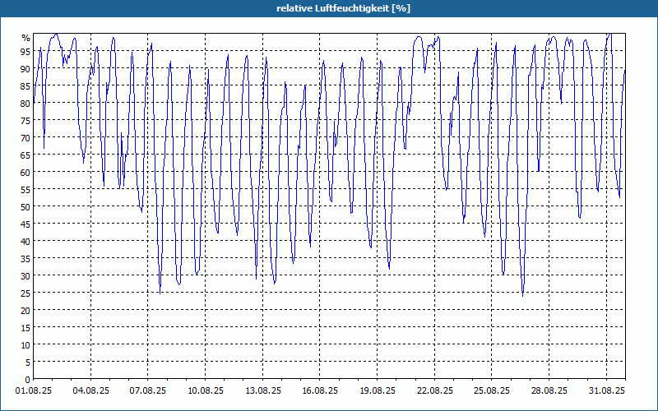Click the '%' unit label on the y-axis
Viewport: 658px width, 411px height.
26,38
